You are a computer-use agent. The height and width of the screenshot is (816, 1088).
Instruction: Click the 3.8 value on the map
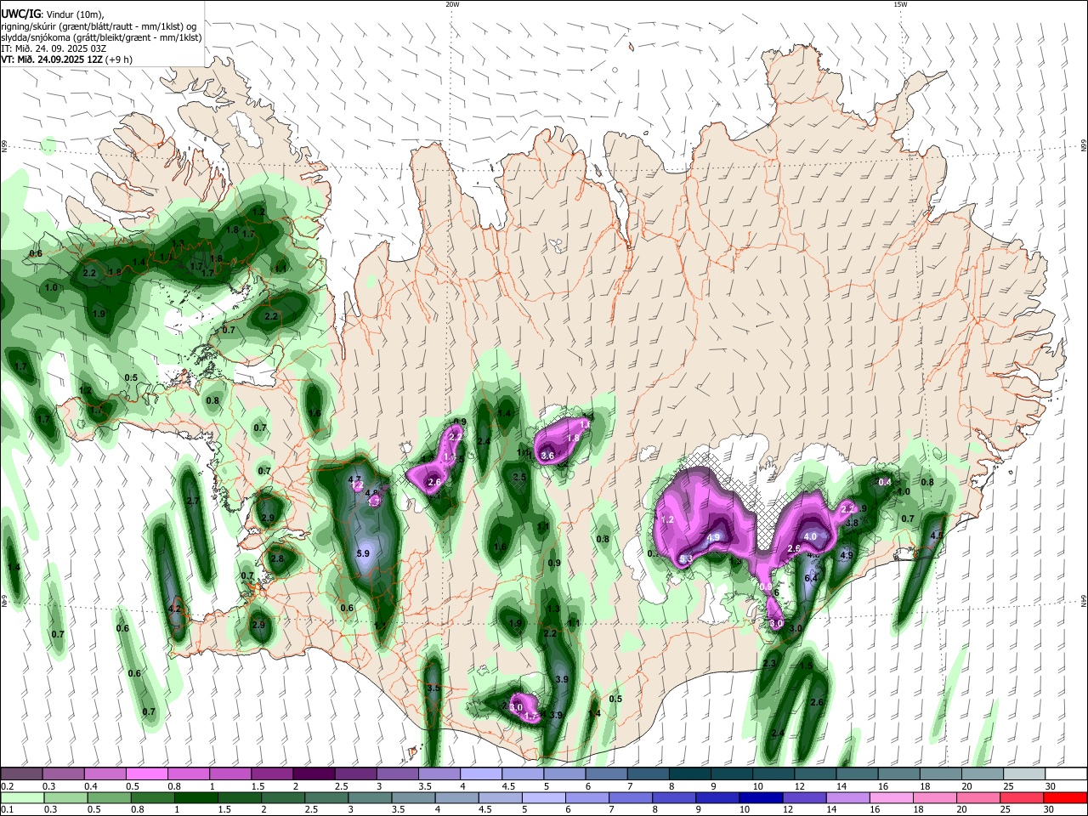coord(852,523)
